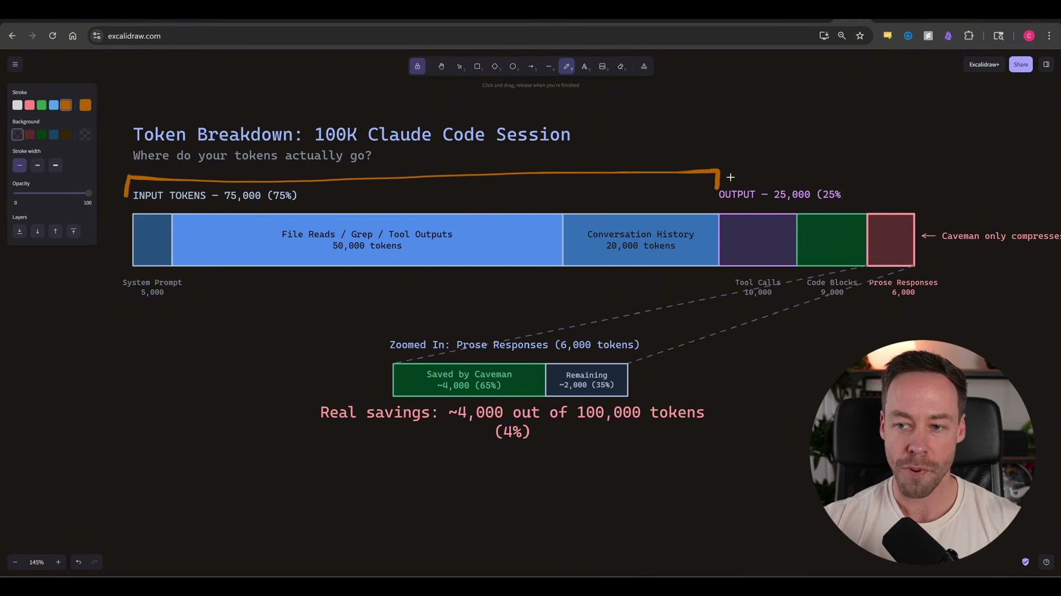This screenshot has height=596, width=1061.
Task: Go forward in browser history
Action: 32,36
